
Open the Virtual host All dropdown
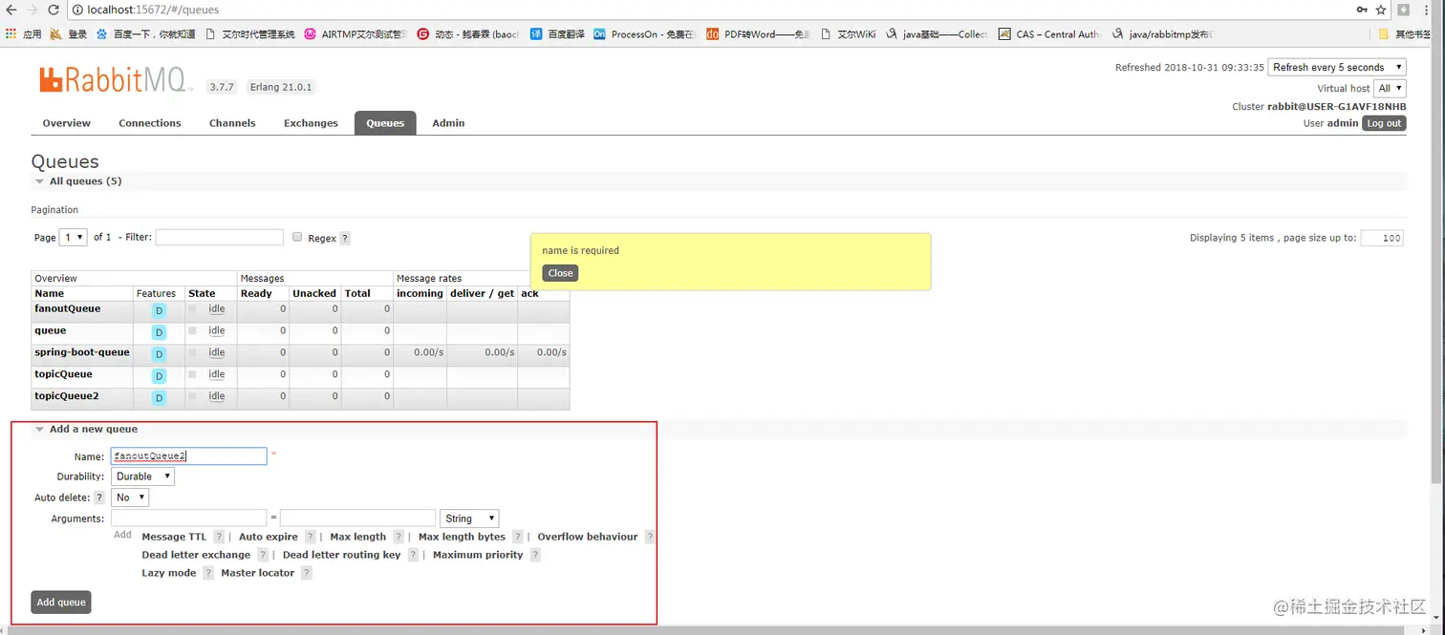tap(1391, 88)
